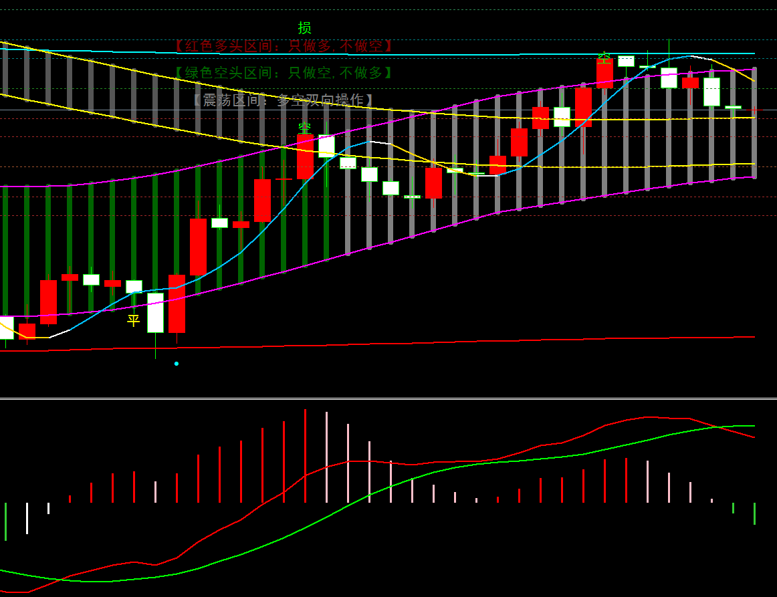
Task: Click the green 绿色空头区间 text label
Action: pos(284,73)
